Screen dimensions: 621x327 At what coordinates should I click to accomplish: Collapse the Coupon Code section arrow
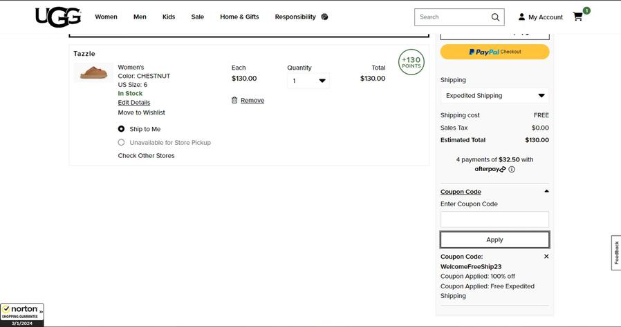(x=546, y=191)
